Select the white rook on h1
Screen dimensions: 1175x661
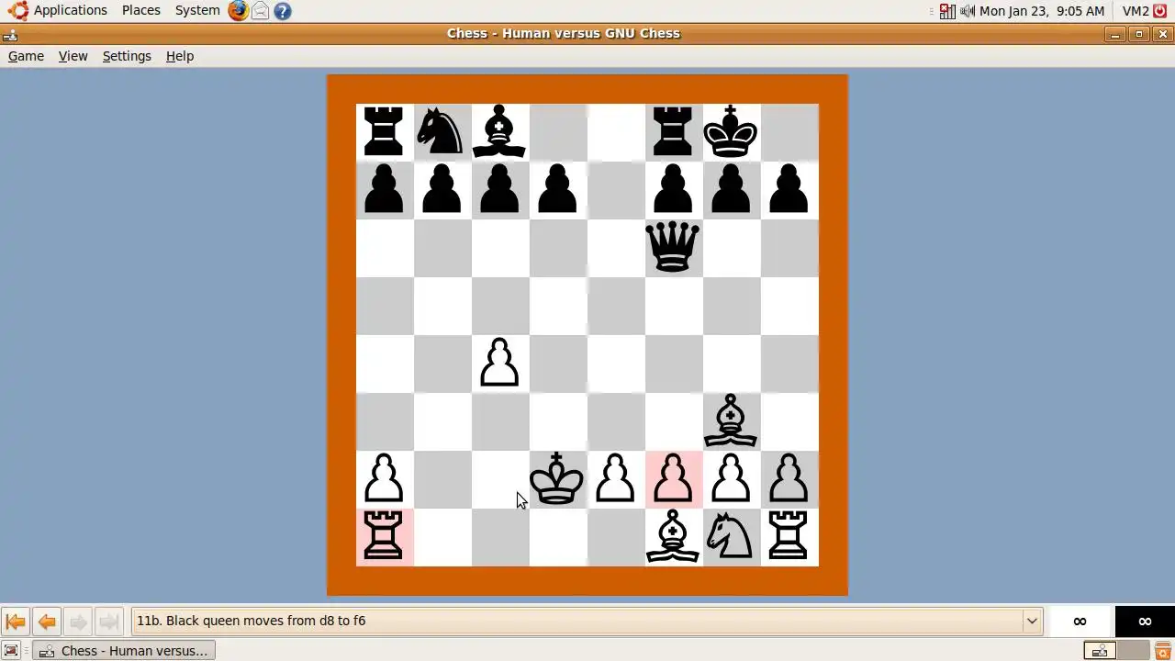tap(789, 536)
